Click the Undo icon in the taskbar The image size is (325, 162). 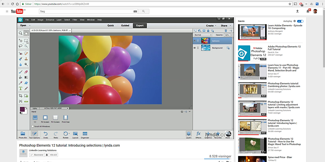point(46,134)
